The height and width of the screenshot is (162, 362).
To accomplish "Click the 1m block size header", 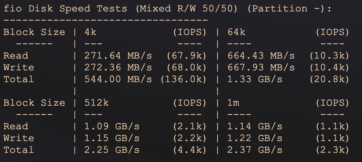I will (233, 103).
